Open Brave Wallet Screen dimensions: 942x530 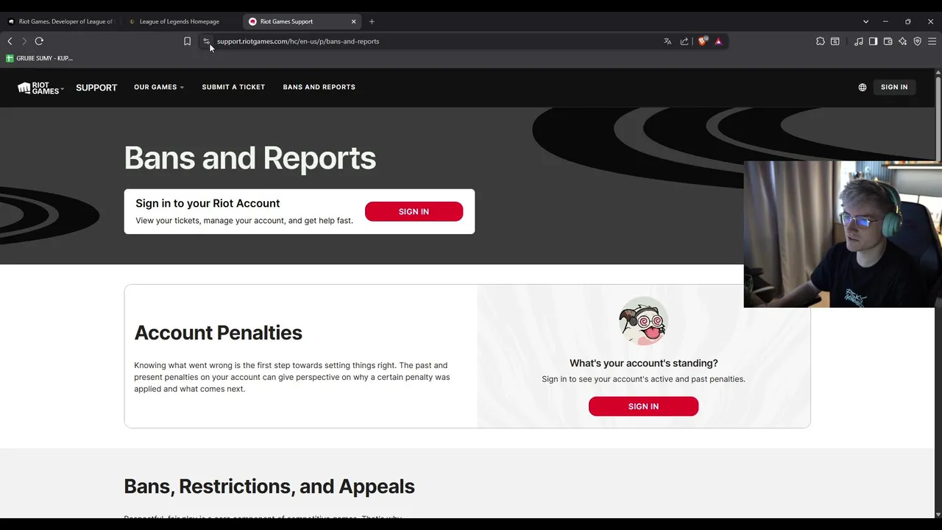[888, 41]
